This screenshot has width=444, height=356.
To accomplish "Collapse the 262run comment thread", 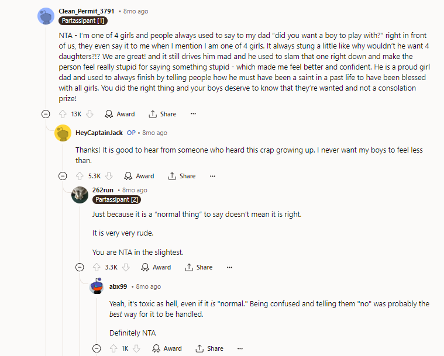I will click(80, 267).
